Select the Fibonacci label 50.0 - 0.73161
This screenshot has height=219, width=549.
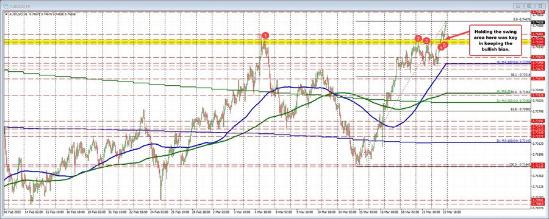pos(522,91)
